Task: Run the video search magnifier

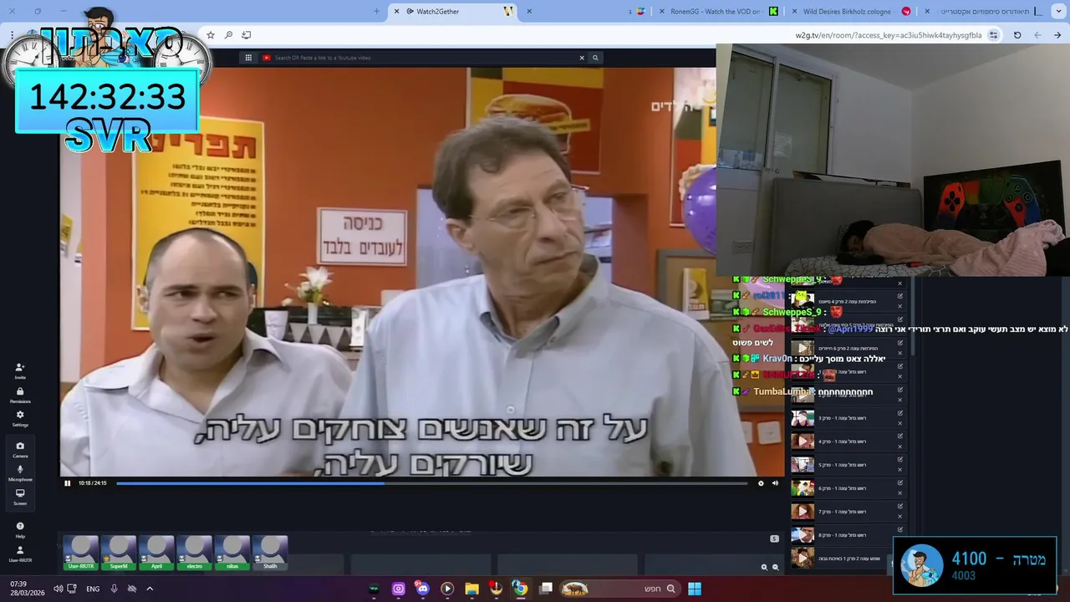Action: point(595,58)
